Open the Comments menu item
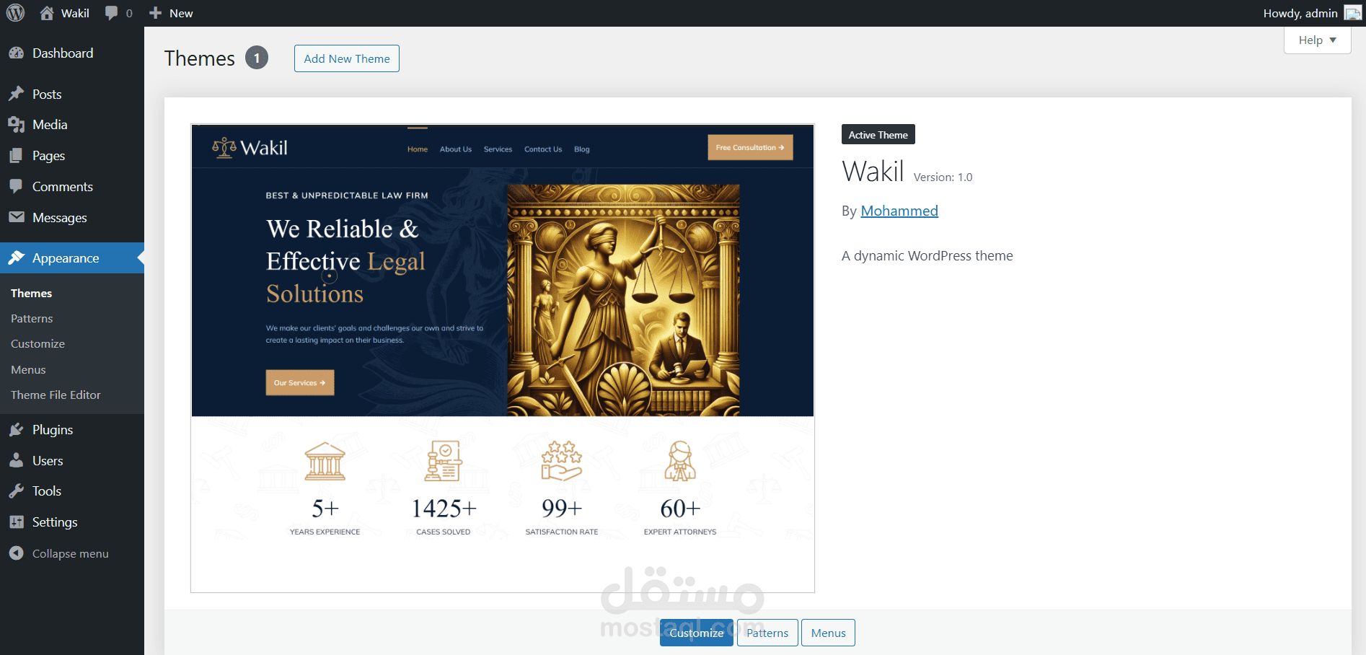The width and height of the screenshot is (1366, 655). 72,187
